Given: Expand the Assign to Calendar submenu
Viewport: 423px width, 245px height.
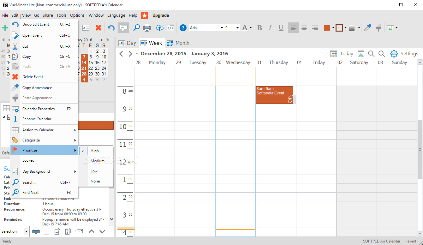Looking at the screenshot, I should [44, 130].
